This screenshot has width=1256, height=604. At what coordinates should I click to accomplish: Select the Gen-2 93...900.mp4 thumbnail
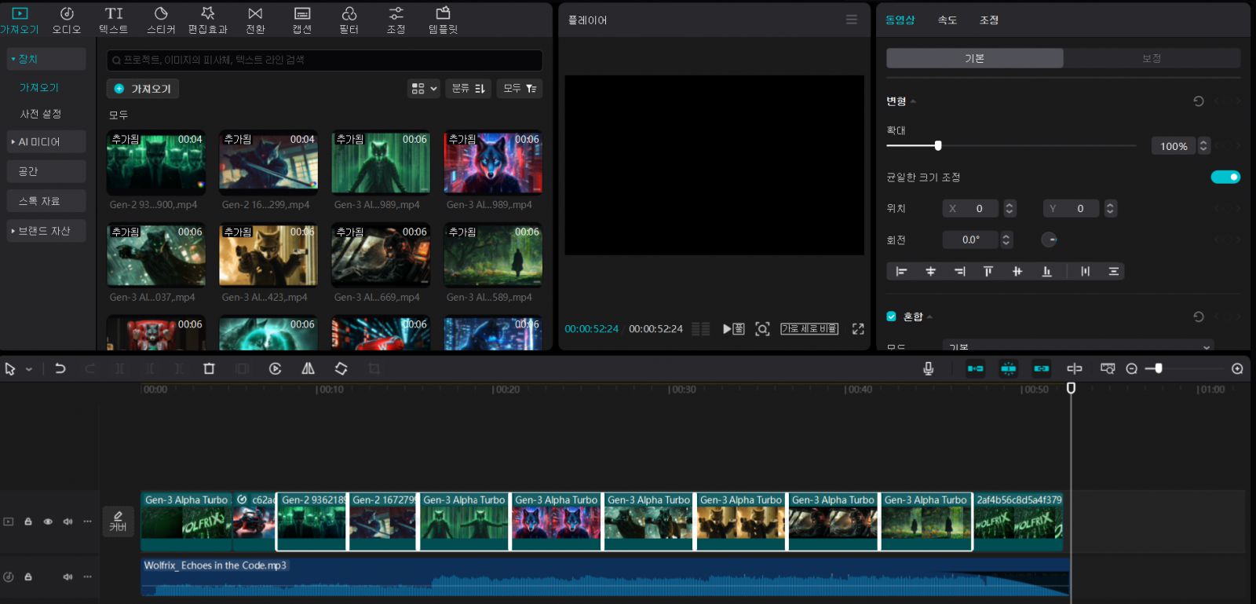click(x=156, y=163)
